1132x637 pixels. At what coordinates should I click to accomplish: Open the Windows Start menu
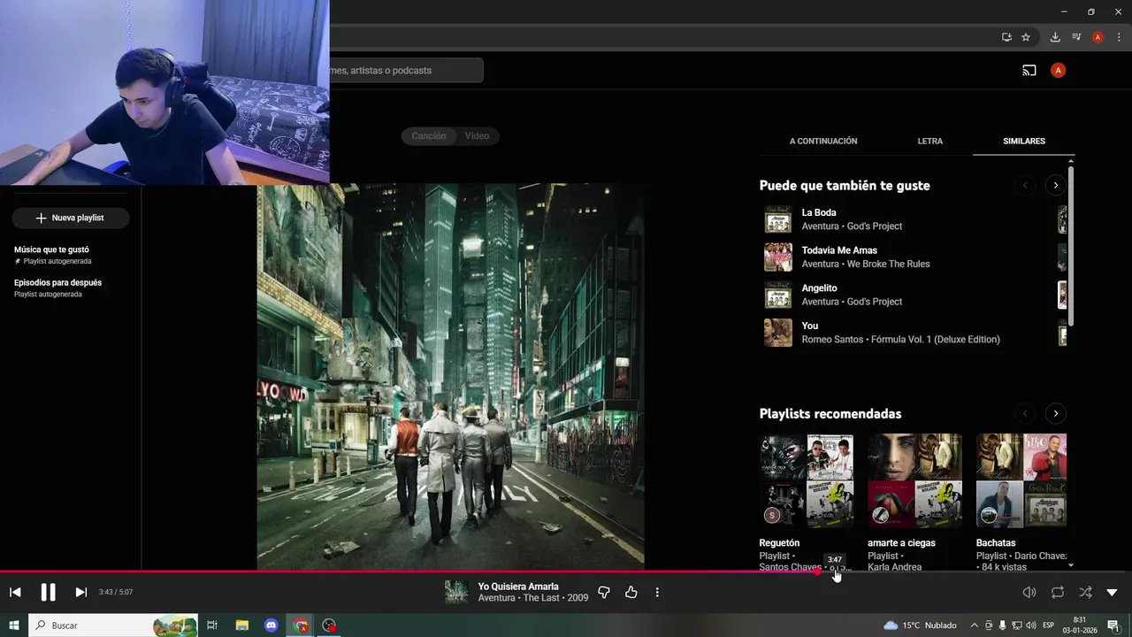click(x=14, y=625)
